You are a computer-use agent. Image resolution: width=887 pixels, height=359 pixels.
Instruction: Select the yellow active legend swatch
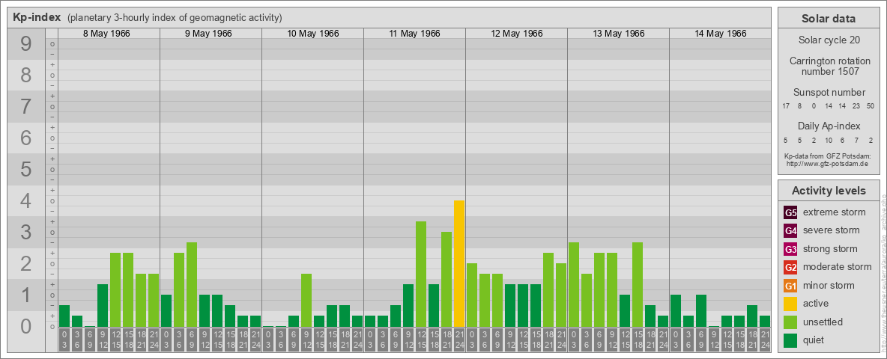[791, 304]
